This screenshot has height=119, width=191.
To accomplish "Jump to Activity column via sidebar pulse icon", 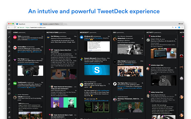I will [9, 65].
